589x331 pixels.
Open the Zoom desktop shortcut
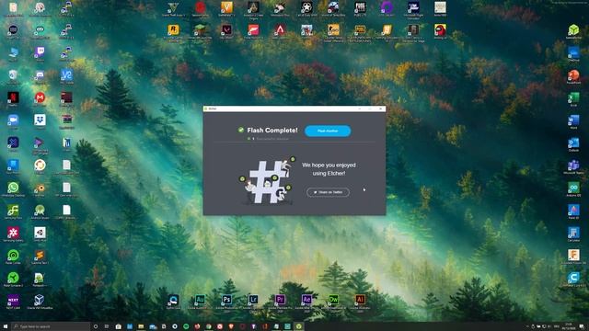pos(13,121)
